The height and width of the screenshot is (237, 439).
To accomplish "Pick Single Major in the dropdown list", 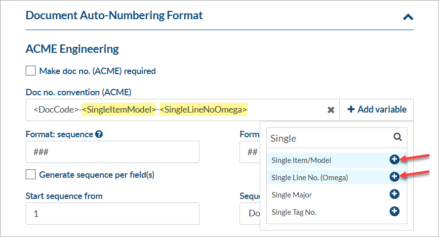I will click(292, 195).
